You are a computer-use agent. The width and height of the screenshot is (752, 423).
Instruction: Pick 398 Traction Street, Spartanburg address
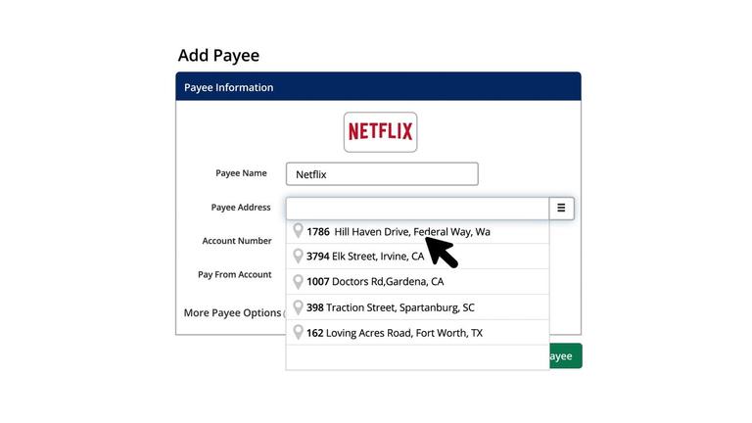[x=417, y=307]
